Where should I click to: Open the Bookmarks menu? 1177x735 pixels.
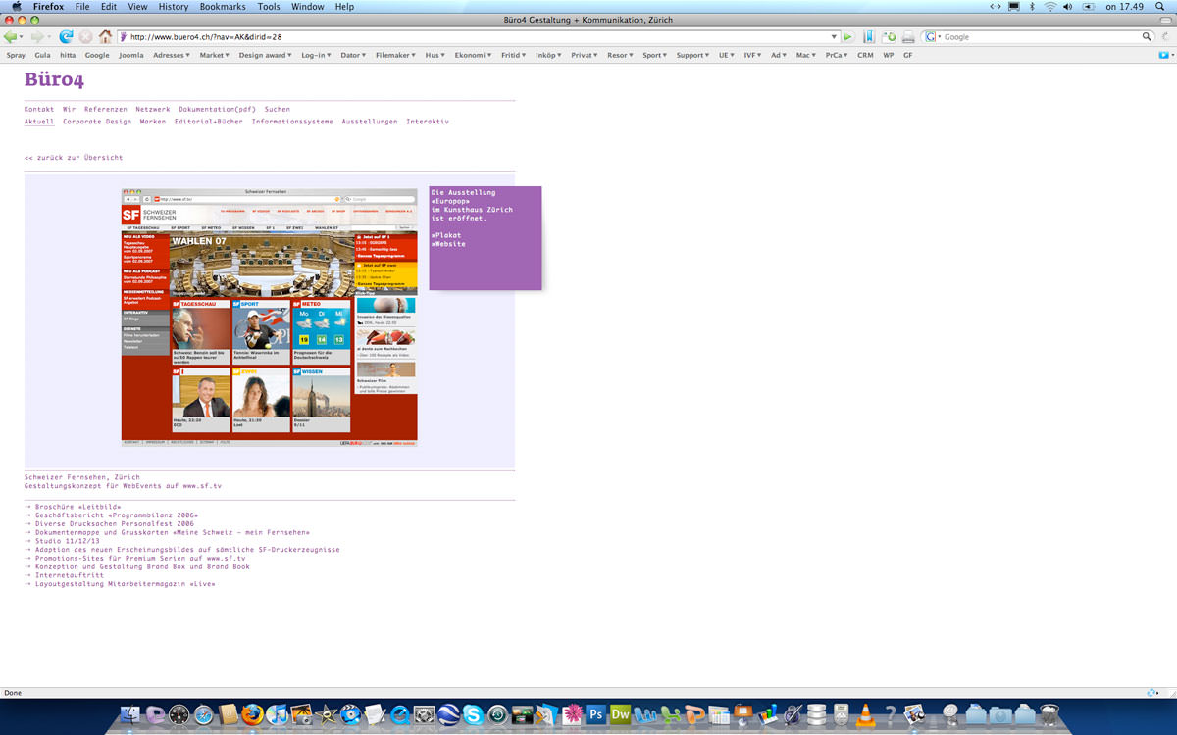223,6
